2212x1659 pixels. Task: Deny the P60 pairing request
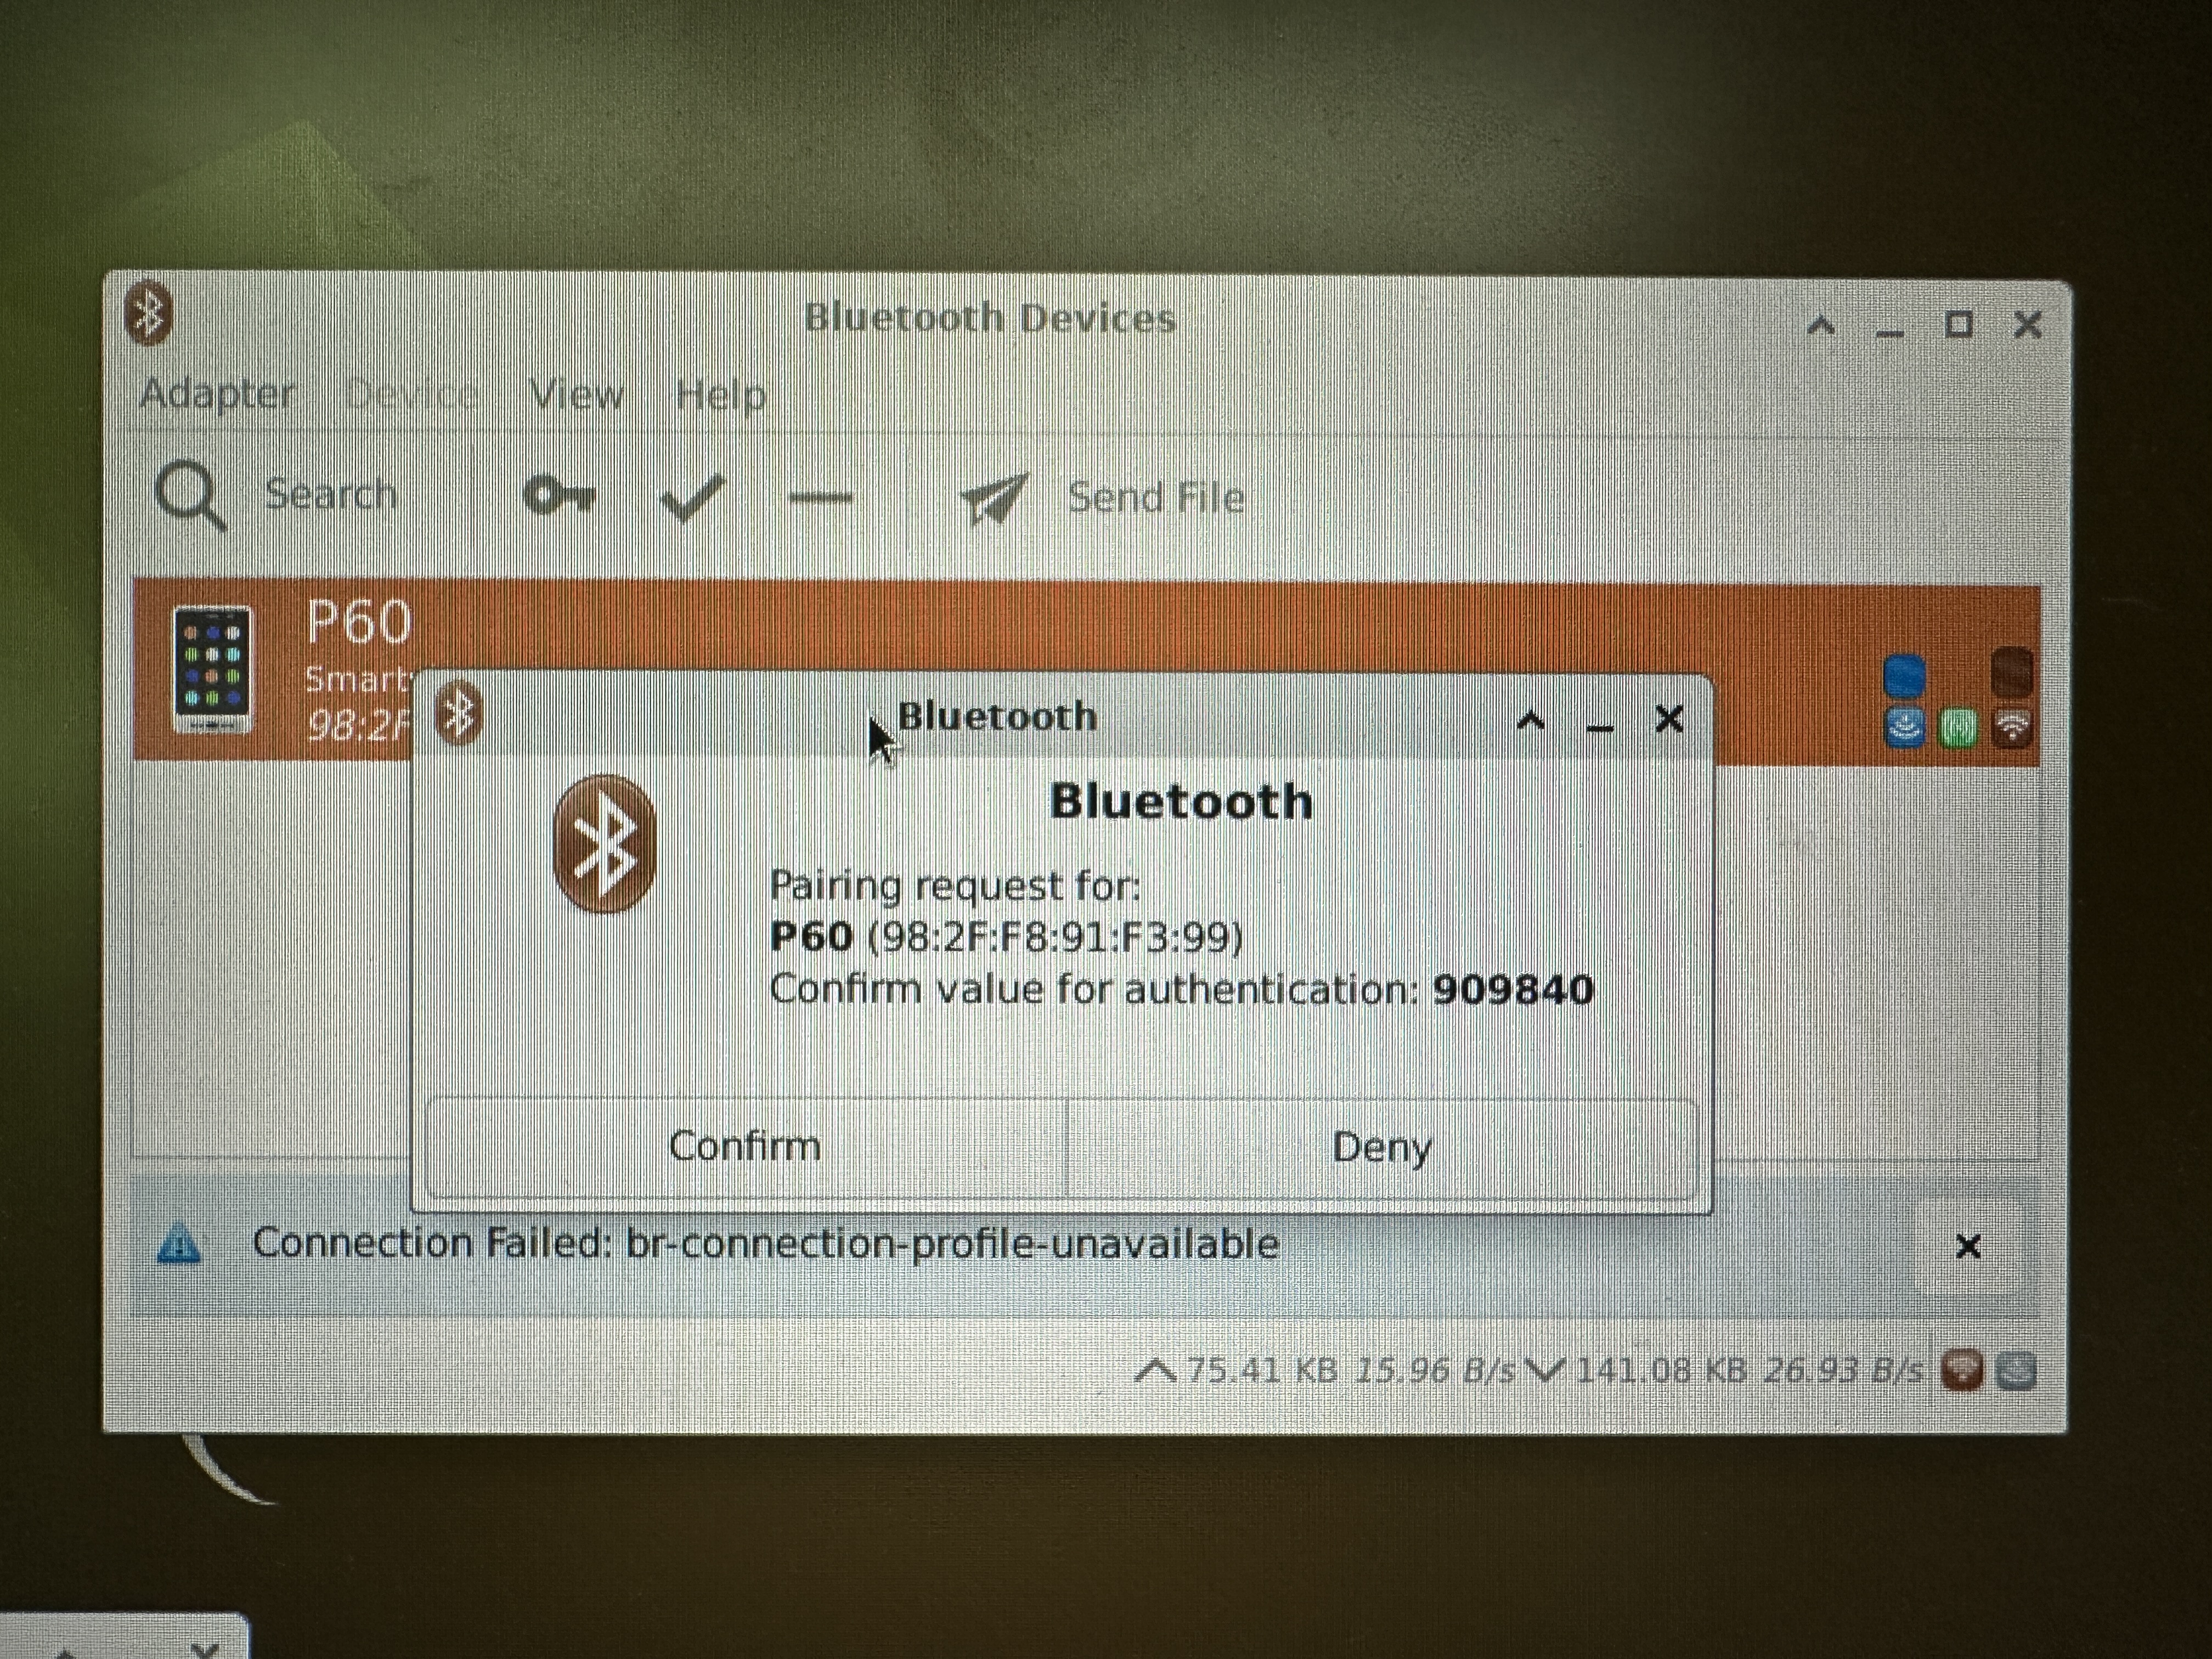coord(1382,1147)
